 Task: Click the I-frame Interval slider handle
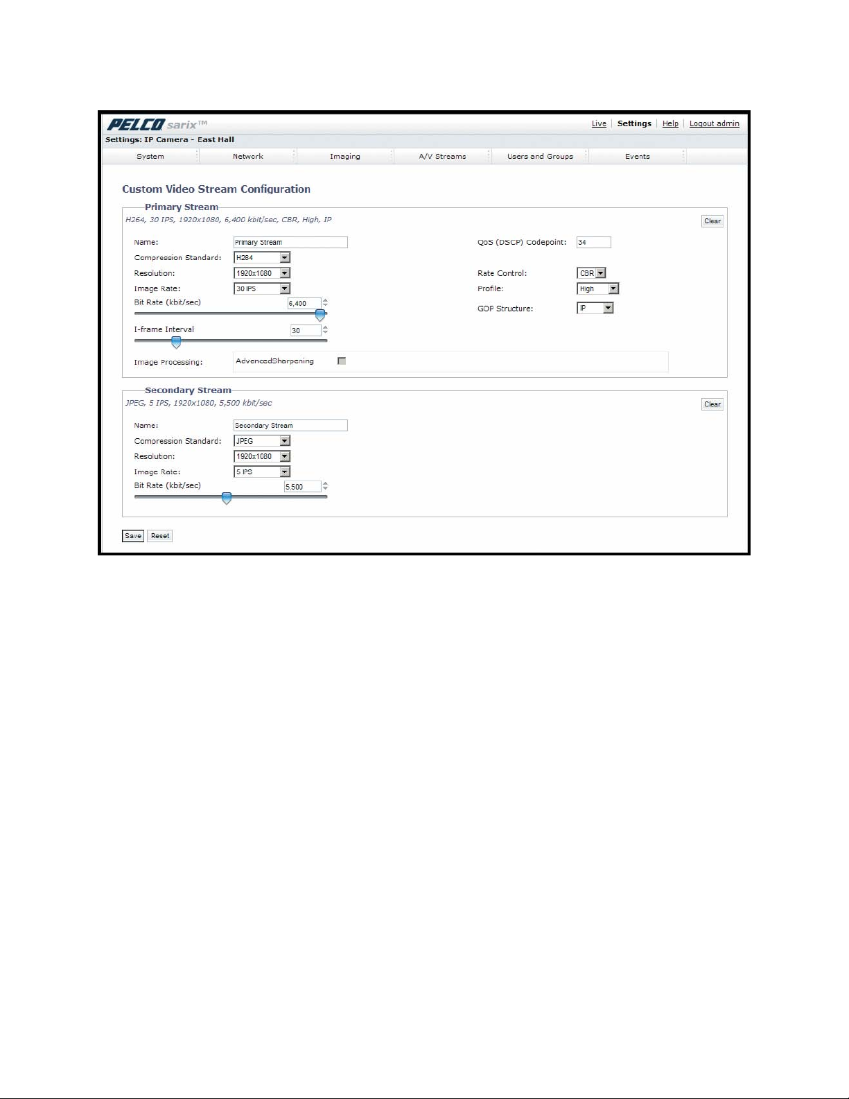176,342
